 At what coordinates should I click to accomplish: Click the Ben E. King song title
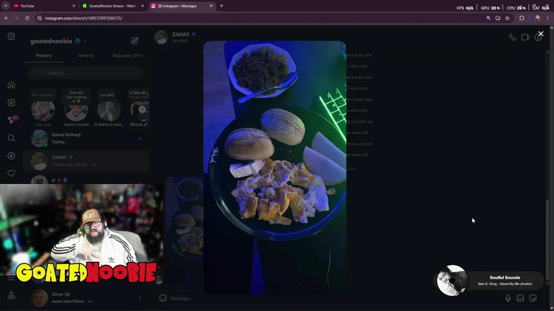[x=505, y=284]
